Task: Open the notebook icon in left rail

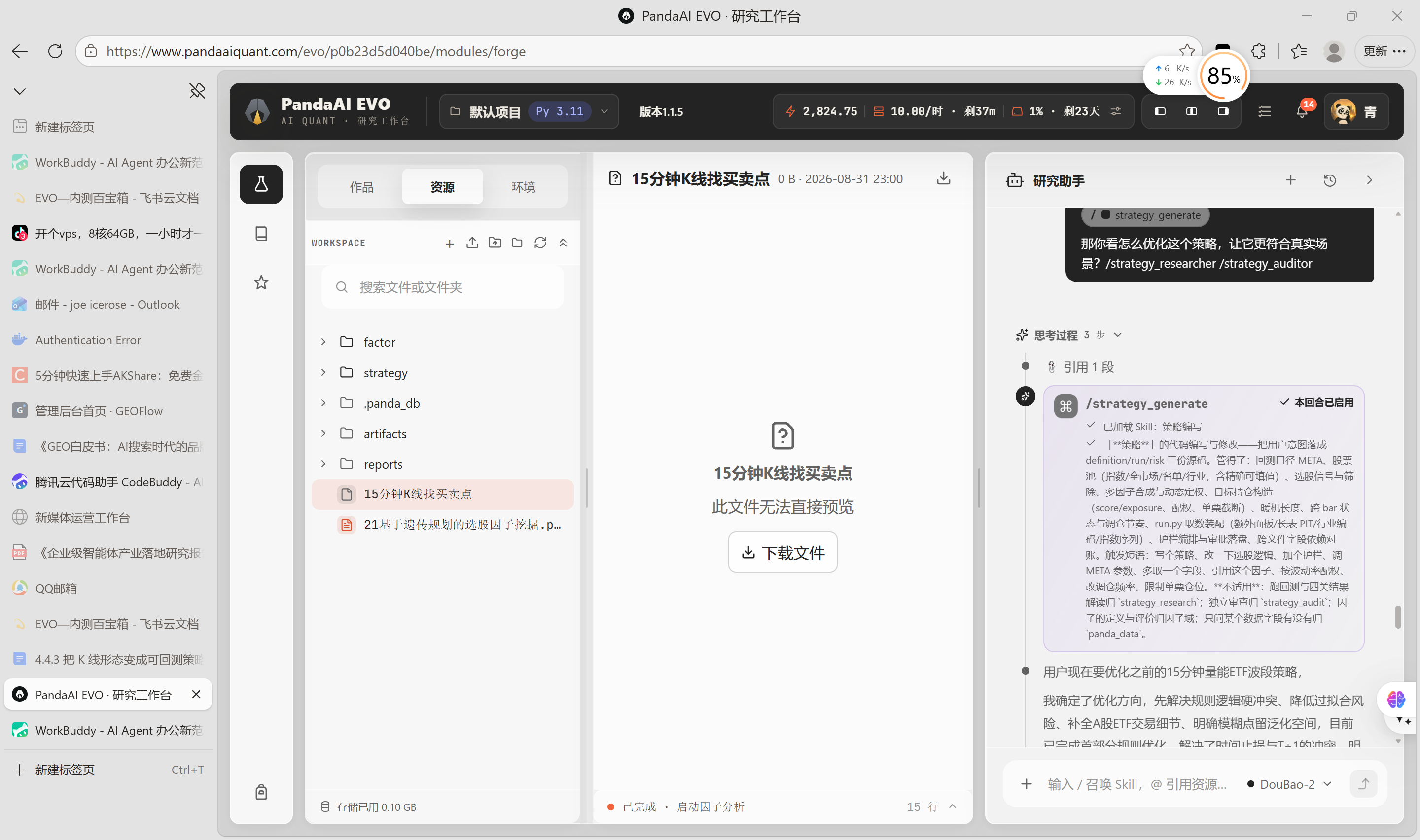Action: pos(261,233)
